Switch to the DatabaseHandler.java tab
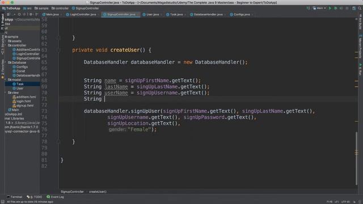The height and width of the screenshot is (204, 363). 206,14
